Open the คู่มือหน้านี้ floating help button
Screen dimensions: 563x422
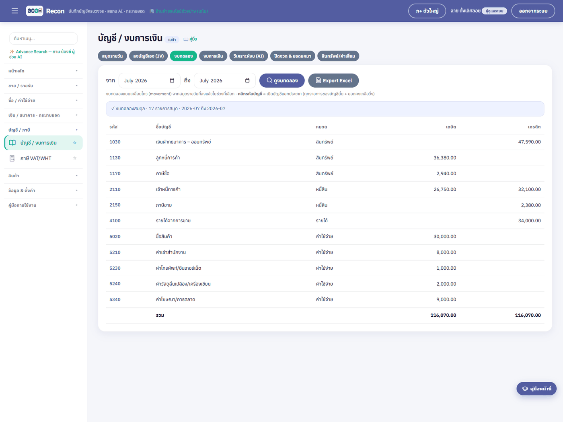(x=536, y=389)
